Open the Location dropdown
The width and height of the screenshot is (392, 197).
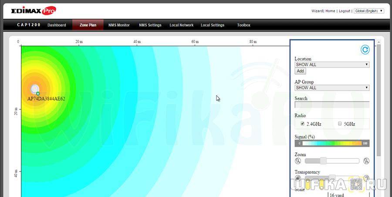332,65
